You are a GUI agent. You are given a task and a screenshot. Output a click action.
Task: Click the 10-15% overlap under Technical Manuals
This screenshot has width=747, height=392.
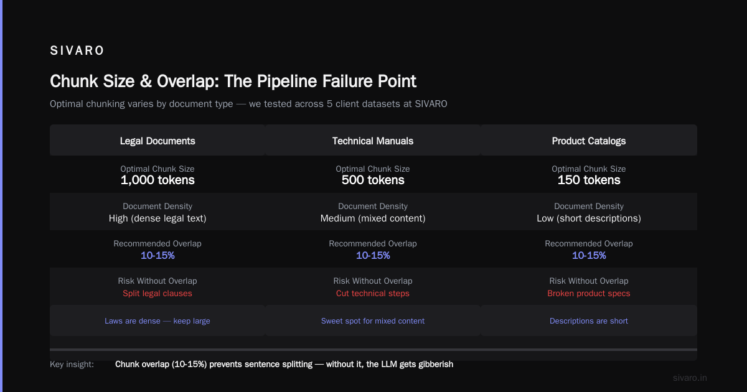(x=373, y=256)
